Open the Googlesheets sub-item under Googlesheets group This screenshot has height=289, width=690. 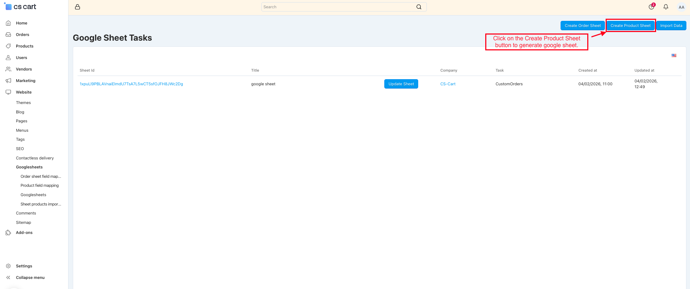click(x=33, y=195)
